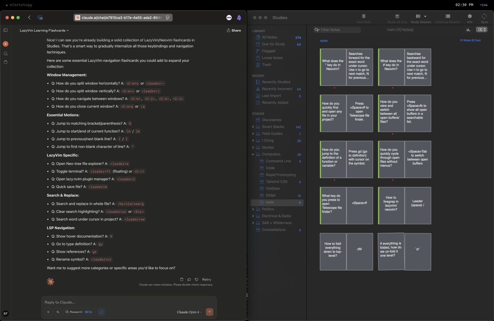Screen dimensions: 494x321
Task: Open the LazyVim Learning Flashcards title menu
Action: tap(44, 30)
